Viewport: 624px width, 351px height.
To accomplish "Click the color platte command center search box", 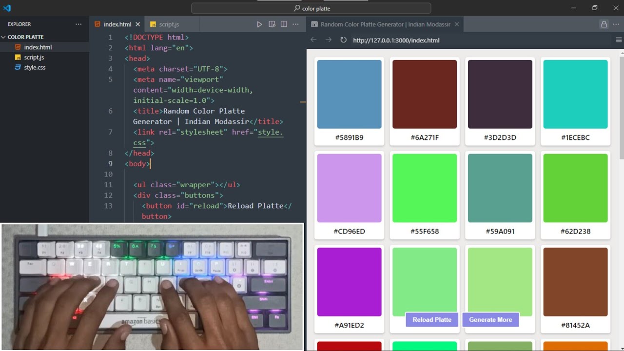I will pyautogui.click(x=311, y=8).
